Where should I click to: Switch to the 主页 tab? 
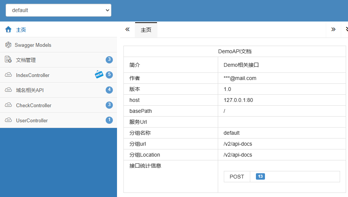coord(146,30)
